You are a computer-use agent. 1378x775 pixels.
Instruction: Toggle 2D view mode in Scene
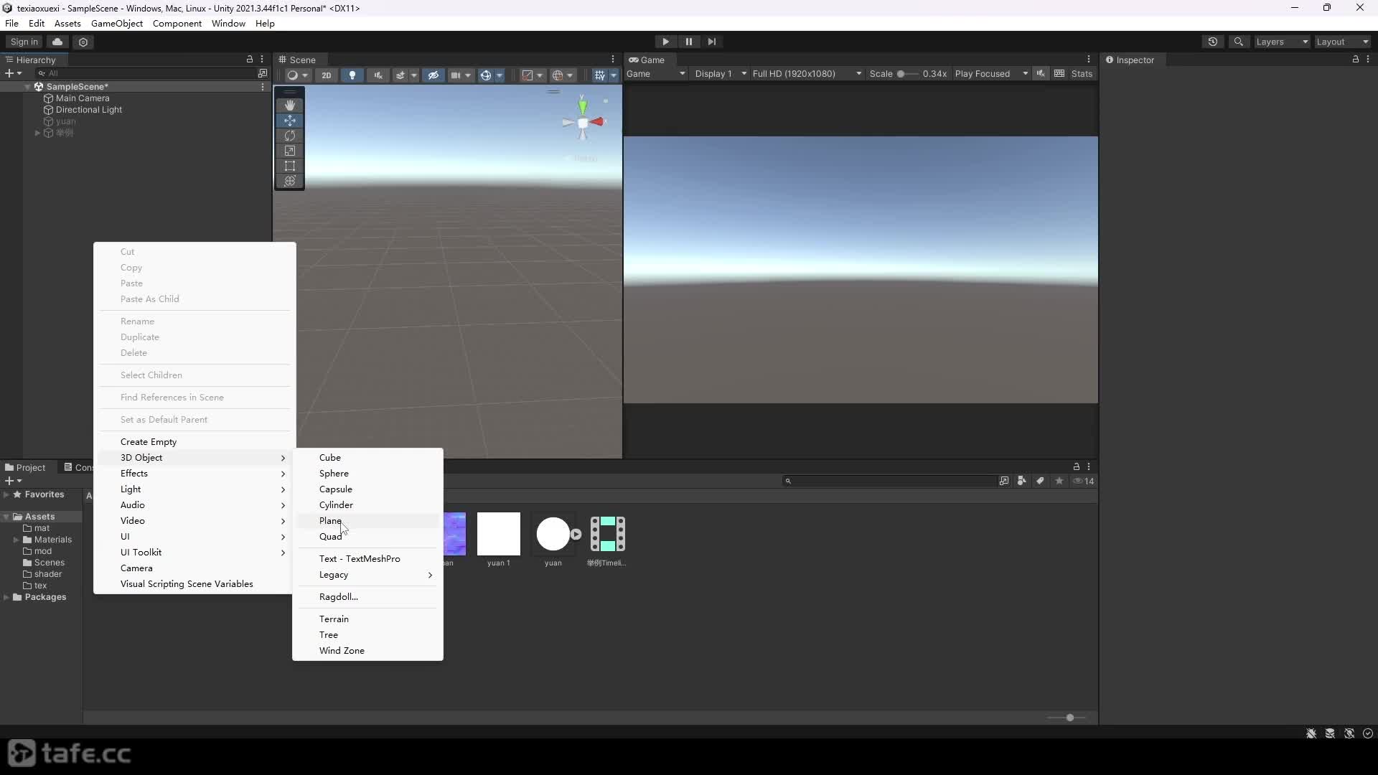(x=327, y=75)
